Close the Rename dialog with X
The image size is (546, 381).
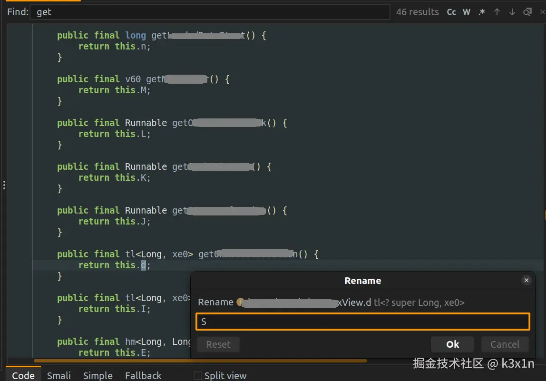tap(526, 281)
